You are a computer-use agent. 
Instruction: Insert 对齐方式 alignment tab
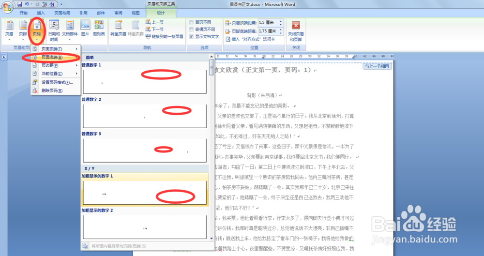click(250, 39)
